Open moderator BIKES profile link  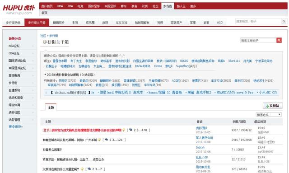tap(184, 61)
